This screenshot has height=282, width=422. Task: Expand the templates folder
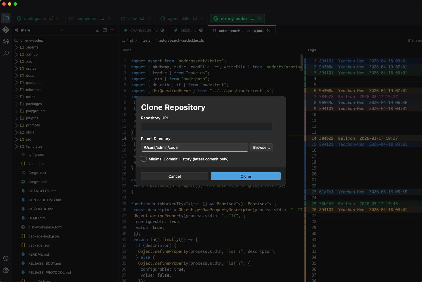click(x=16, y=147)
